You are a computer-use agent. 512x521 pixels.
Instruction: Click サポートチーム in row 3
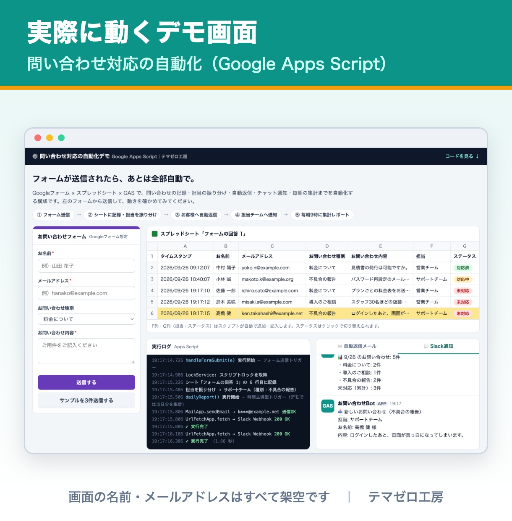pos(431,279)
